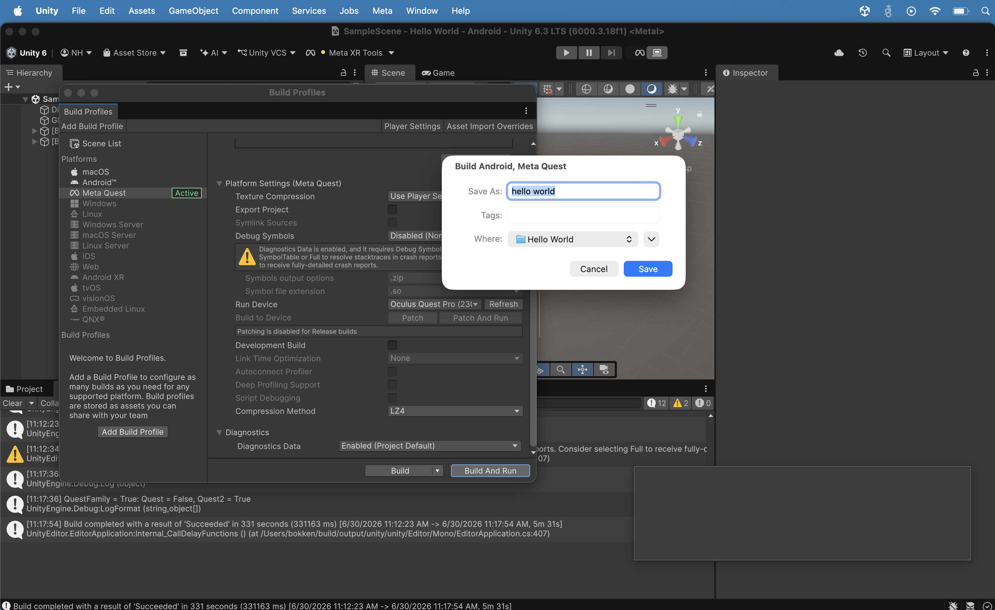Click the Scene view magnifier overlay tool
995x610 pixels.
click(x=560, y=370)
